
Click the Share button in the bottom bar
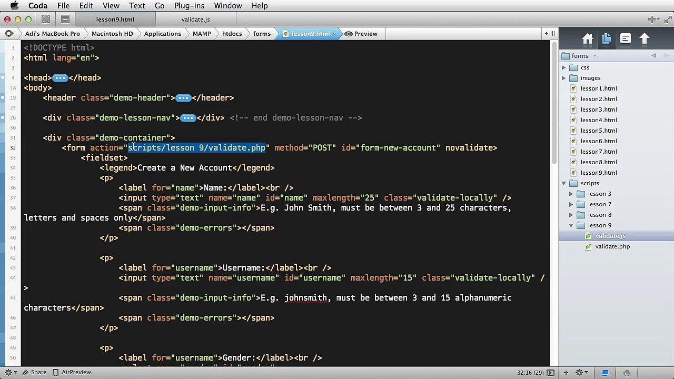[x=34, y=373]
